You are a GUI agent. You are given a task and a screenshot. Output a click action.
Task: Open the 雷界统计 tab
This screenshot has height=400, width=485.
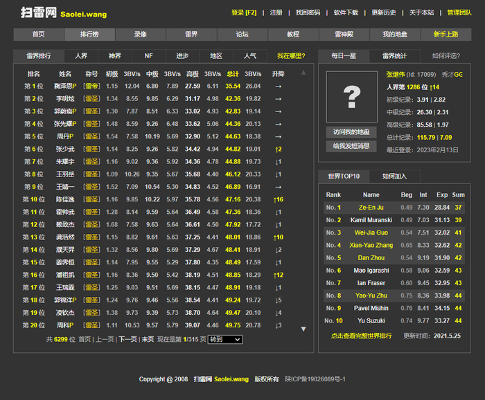[x=395, y=56]
